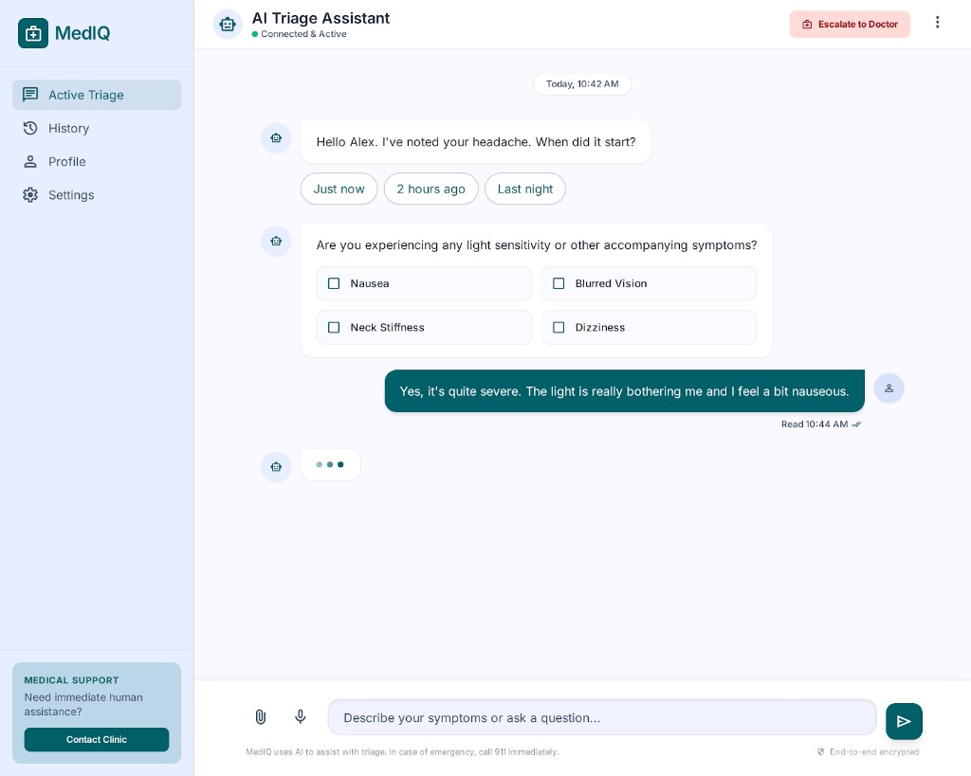The image size is (971, 776).
Task: Click bot avatar beside typing indicator
Action: 276,466
